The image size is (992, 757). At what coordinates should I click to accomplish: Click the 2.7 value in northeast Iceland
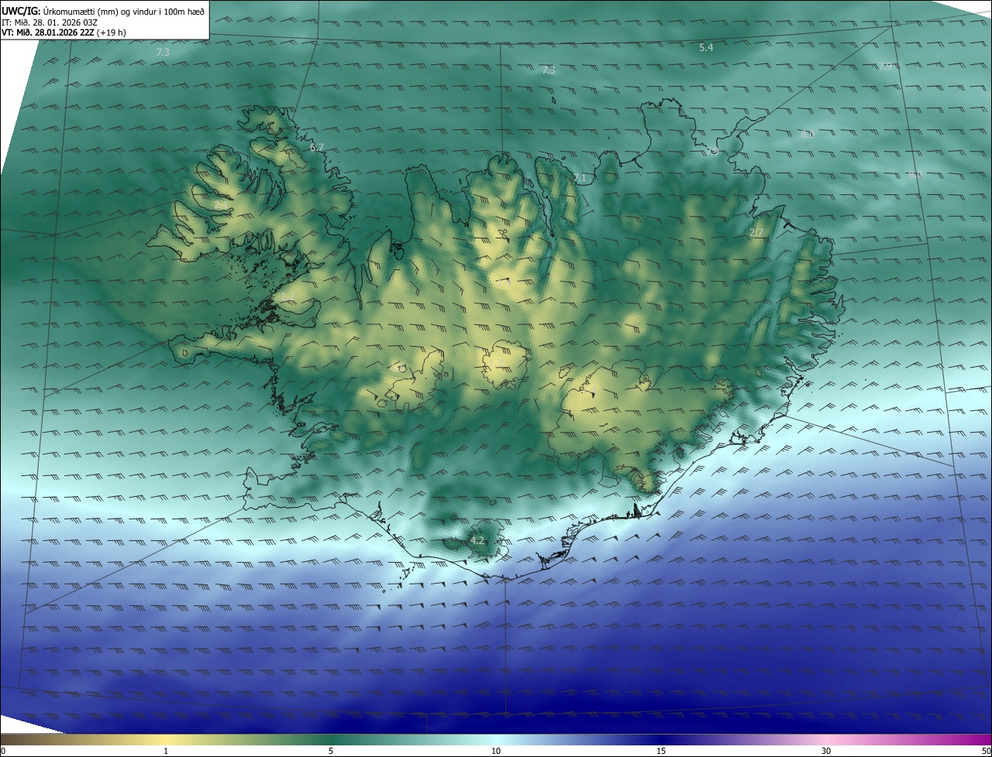757,232
